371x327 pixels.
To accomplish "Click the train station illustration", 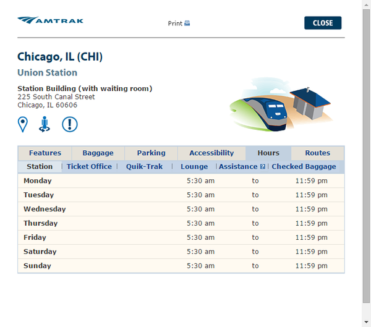I will pos(281,104).
